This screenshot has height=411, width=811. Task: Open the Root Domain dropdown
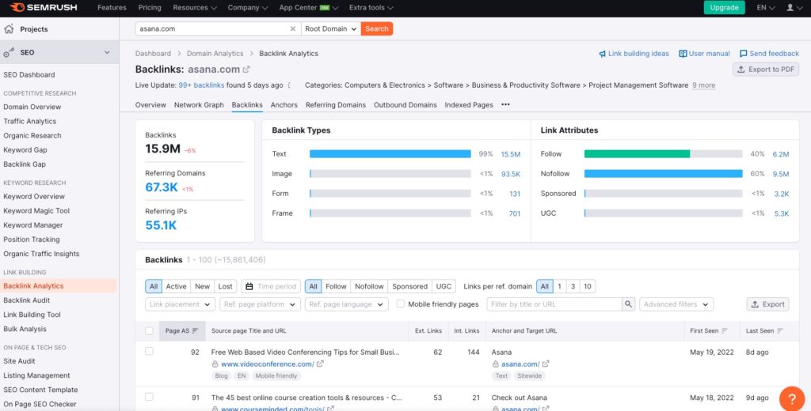(x=331, y=29)
